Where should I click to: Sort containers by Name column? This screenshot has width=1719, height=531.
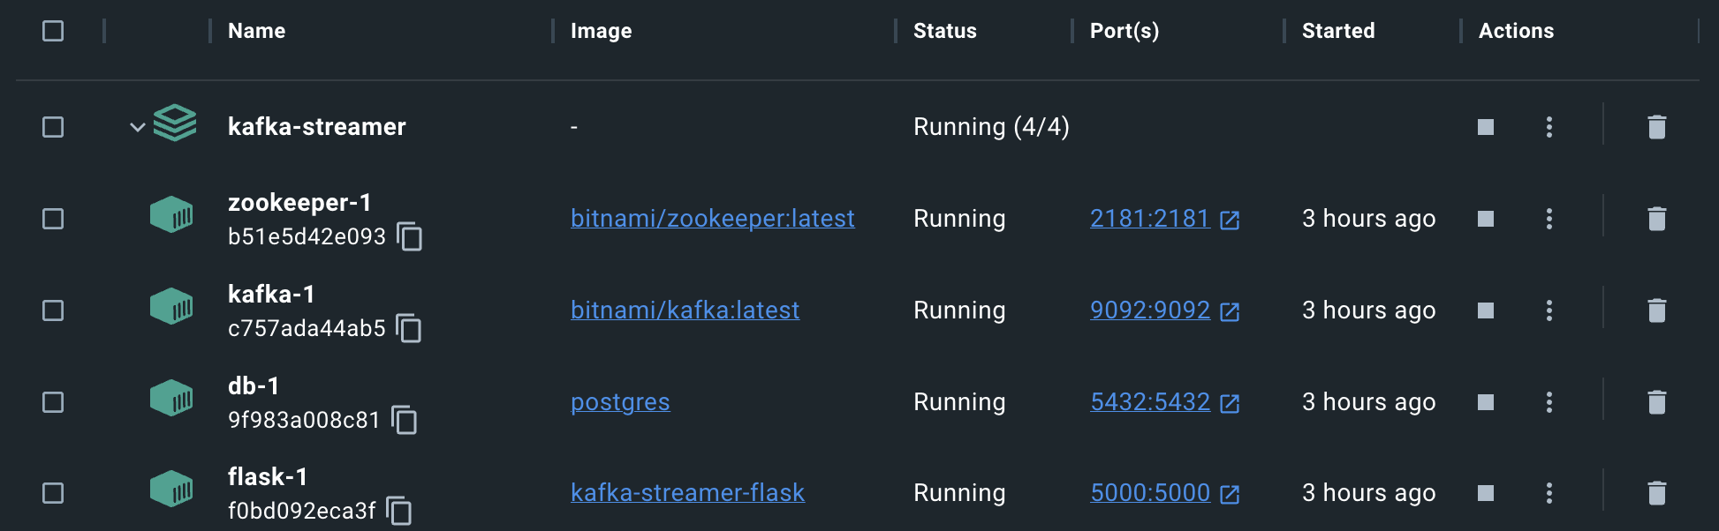coord(256,31)
